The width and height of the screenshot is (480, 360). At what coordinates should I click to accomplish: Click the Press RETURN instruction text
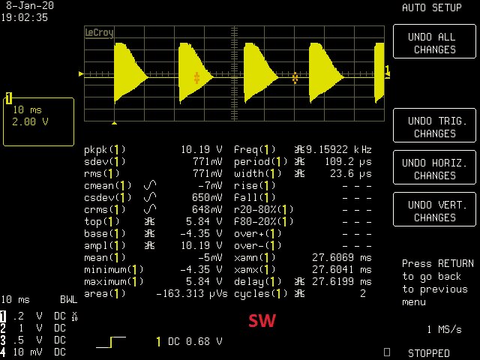[438, 283]
